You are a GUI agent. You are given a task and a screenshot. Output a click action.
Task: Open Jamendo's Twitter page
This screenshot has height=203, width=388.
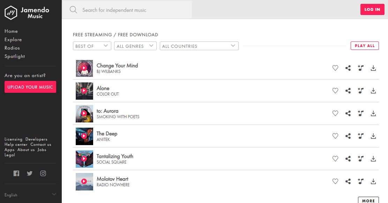[30, 173]
